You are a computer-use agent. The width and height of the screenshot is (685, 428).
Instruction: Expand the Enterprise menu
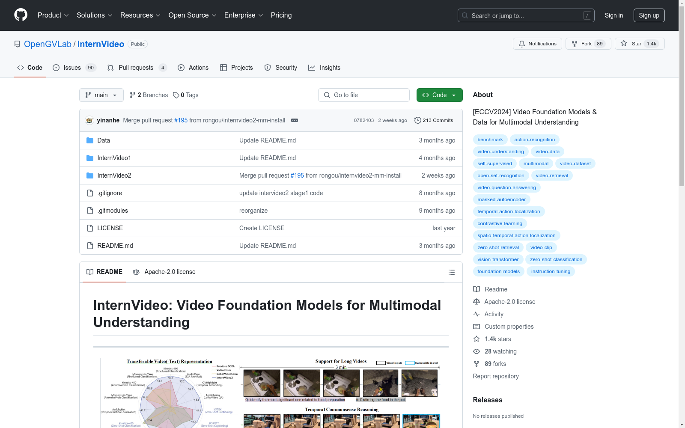point(244,15)
